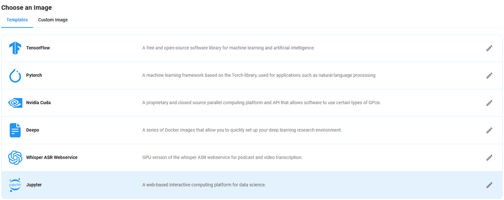Click the TensorFlow logo icon
504x200 pixels.
click(x=15, y=48)
